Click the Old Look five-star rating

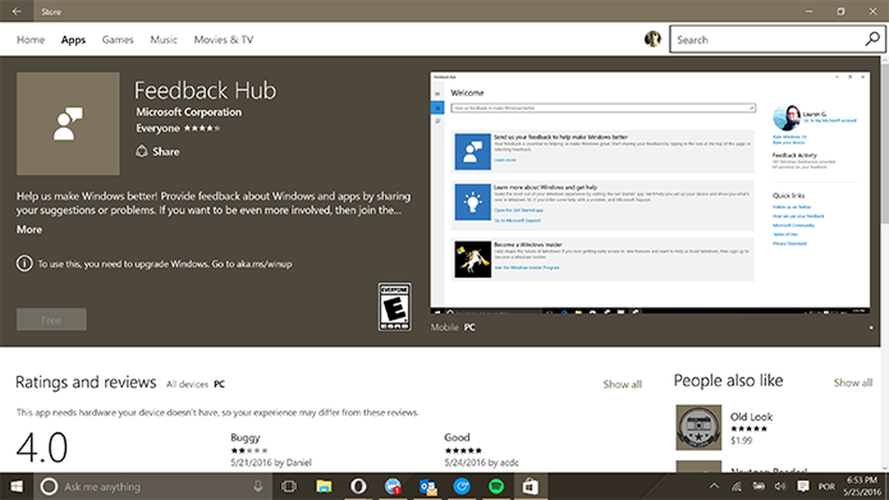749,429
